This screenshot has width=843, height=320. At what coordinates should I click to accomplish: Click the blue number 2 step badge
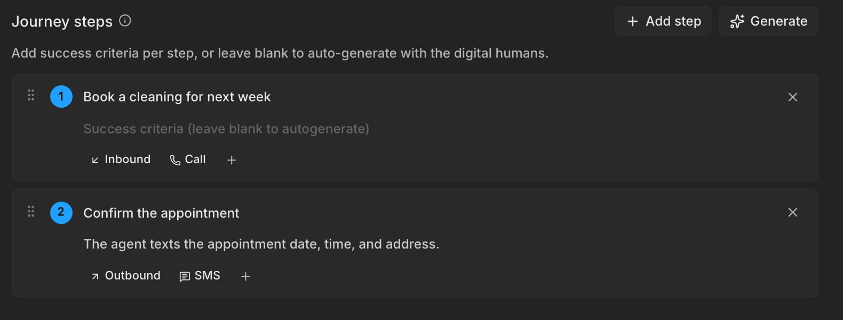pyautogui.click(x=61, y=213)
